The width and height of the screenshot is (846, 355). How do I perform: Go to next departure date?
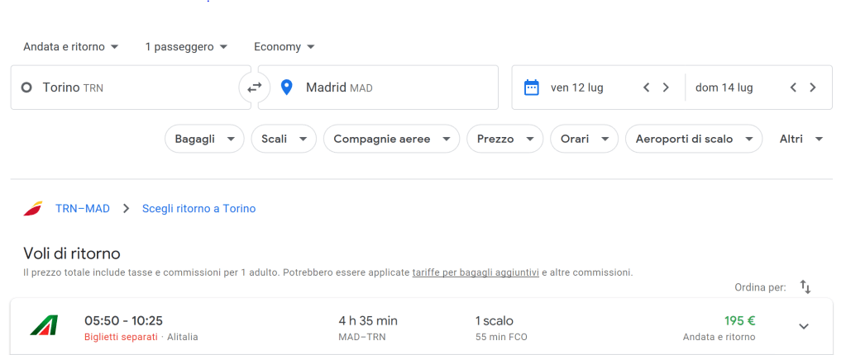[666, 88]
